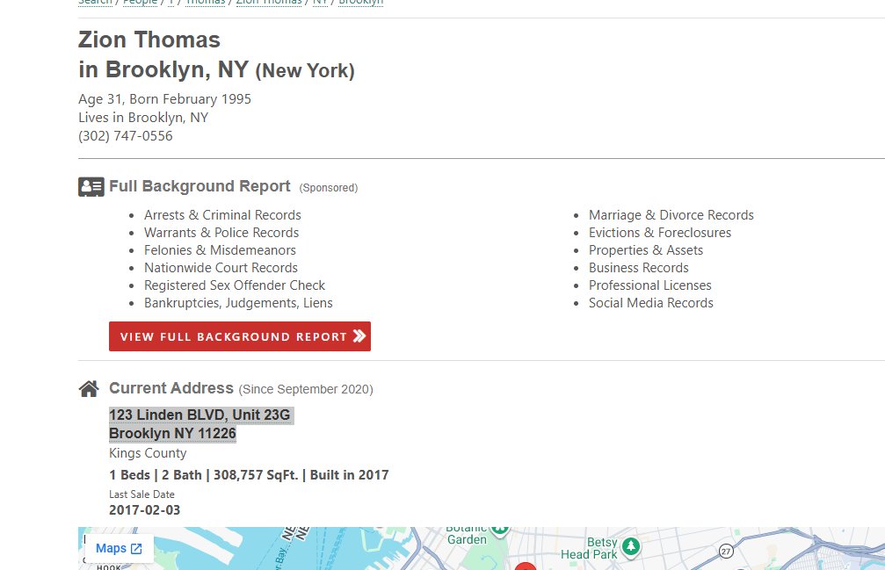Click Since September 2020 note
The width and height of the screenshot is (885, 570).
point(306,390)
